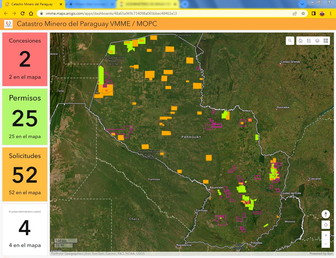
Task: Toggle the browser side panel
Action: (x=313, y=13)
